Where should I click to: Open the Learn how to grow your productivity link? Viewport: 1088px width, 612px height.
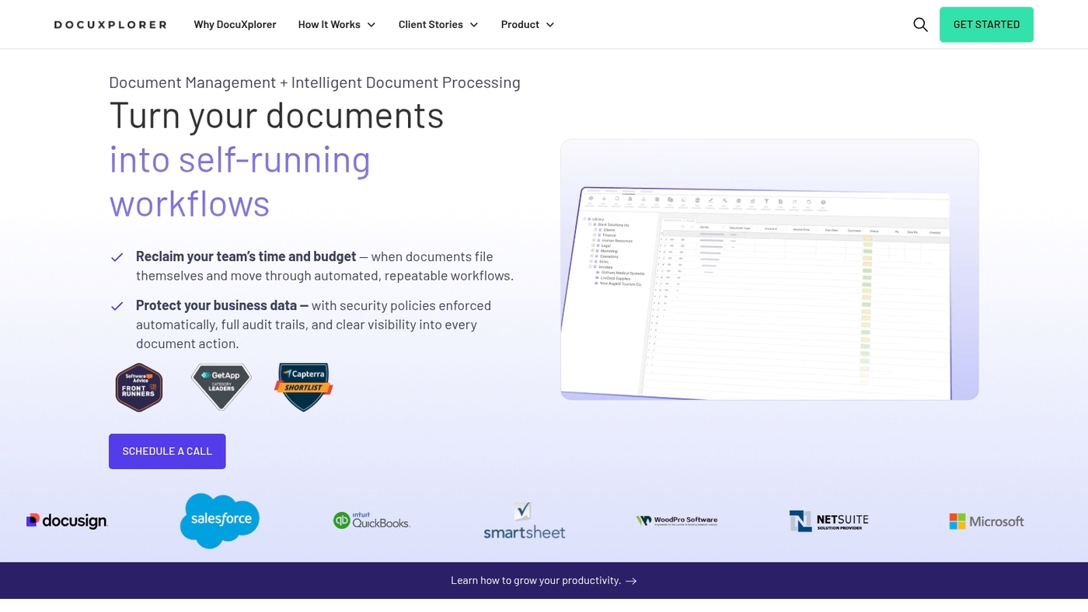coord(543,580)
